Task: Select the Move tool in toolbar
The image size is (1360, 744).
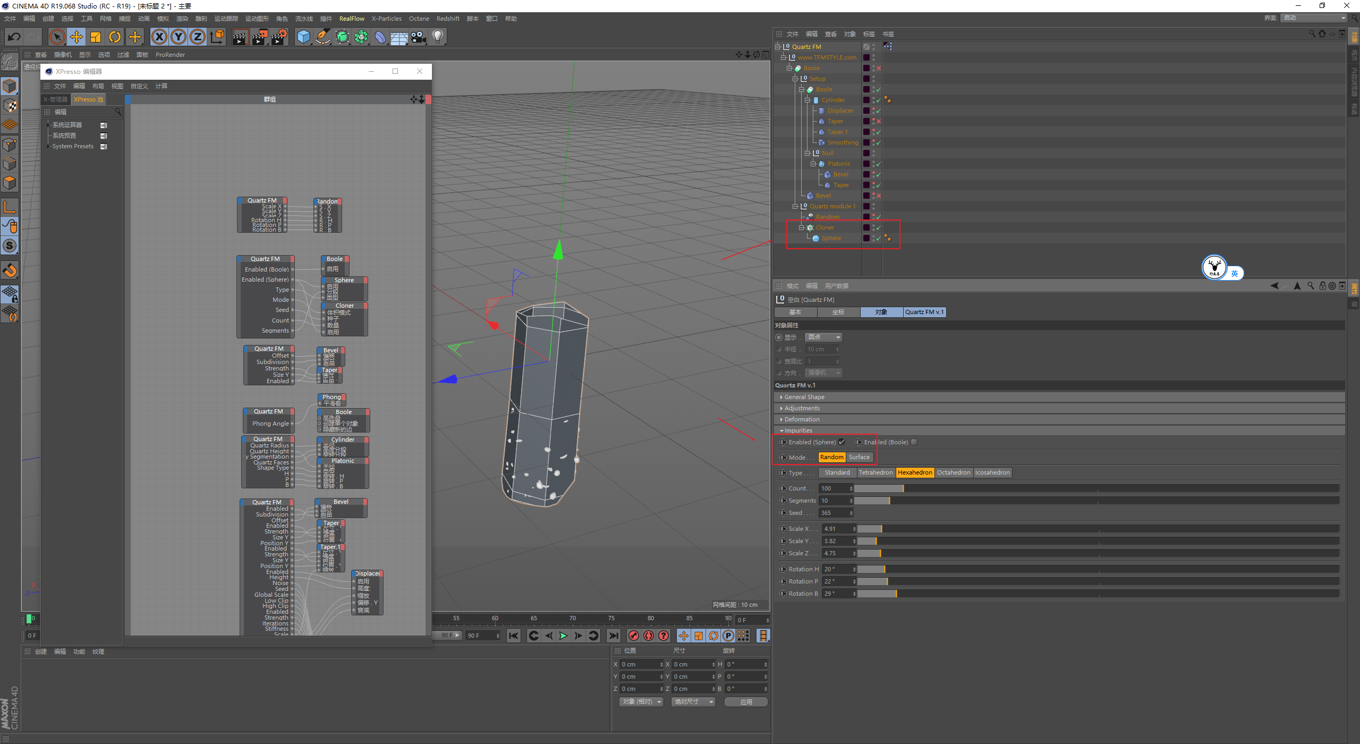Action: point(76,37)
